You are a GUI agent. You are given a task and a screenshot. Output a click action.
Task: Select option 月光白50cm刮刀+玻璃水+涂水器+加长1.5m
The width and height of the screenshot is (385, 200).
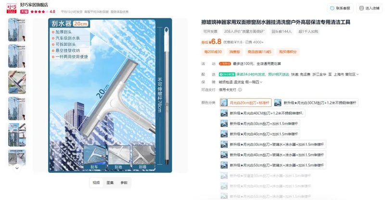click(x=273, y=165)
